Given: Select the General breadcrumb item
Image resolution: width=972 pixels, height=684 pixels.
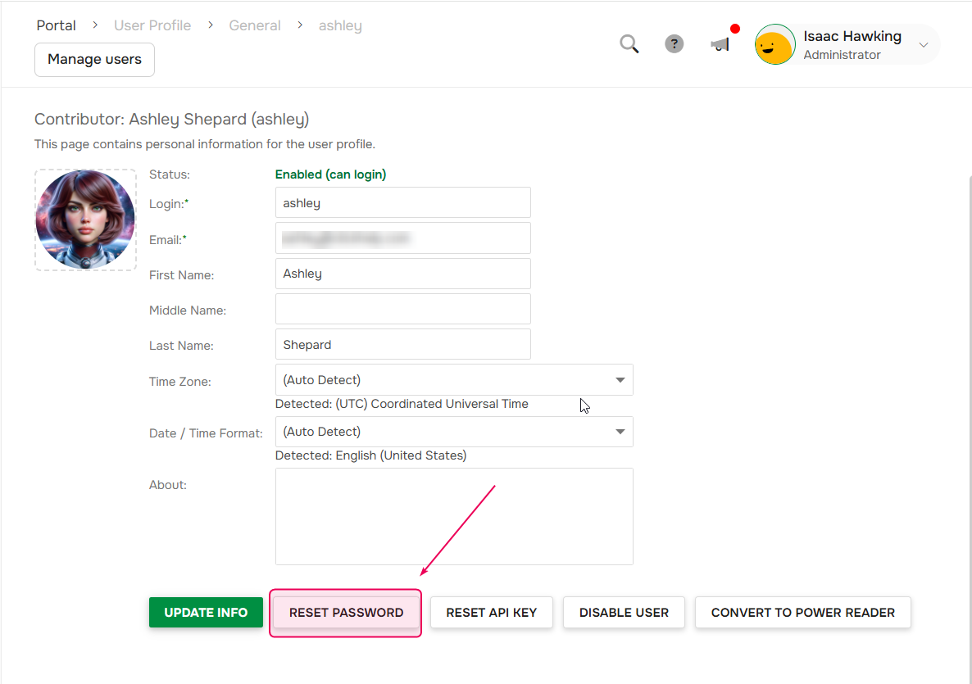Looking at the screenshot, I should click(255, 25).
